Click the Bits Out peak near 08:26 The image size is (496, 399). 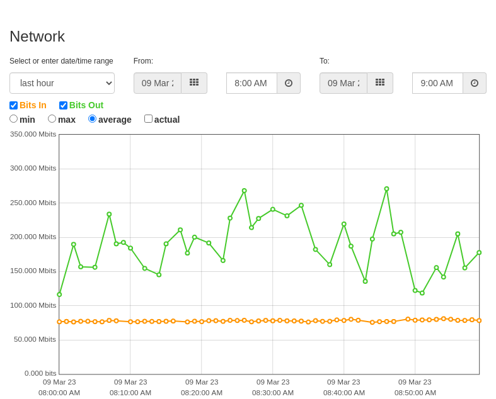click(x=244, y=191)
